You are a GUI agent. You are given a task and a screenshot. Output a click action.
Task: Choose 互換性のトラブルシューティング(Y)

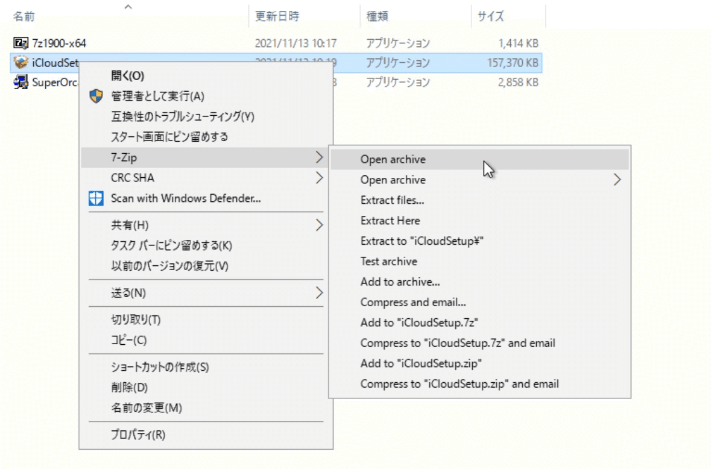206,116
